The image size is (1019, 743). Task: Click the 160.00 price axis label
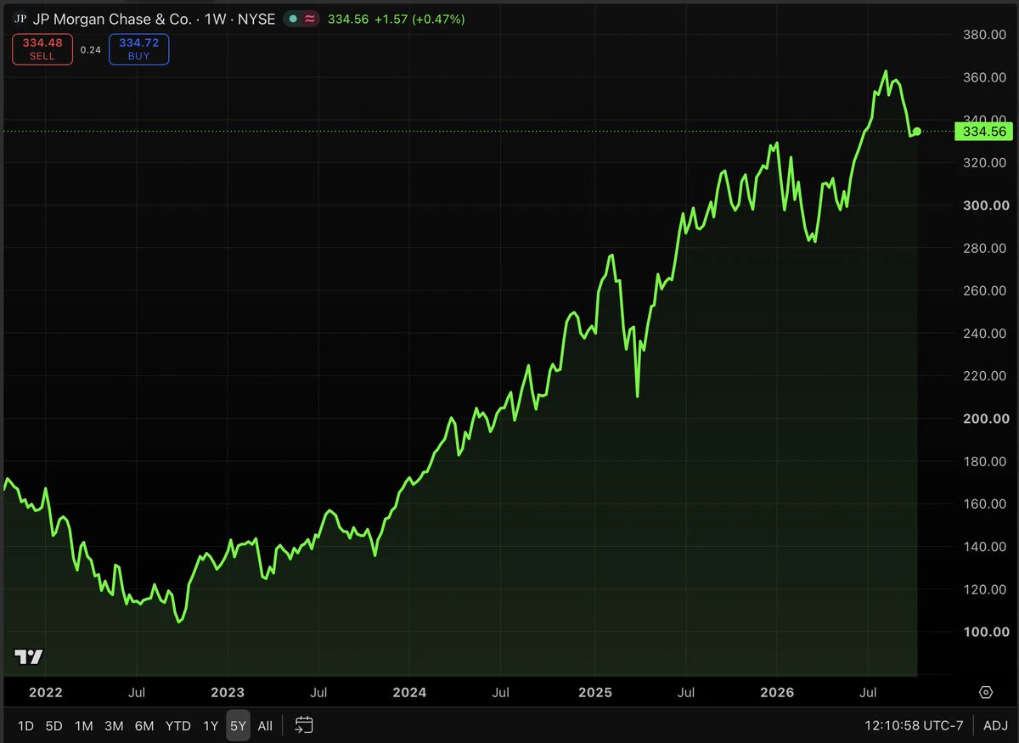[x=986, y=504]
